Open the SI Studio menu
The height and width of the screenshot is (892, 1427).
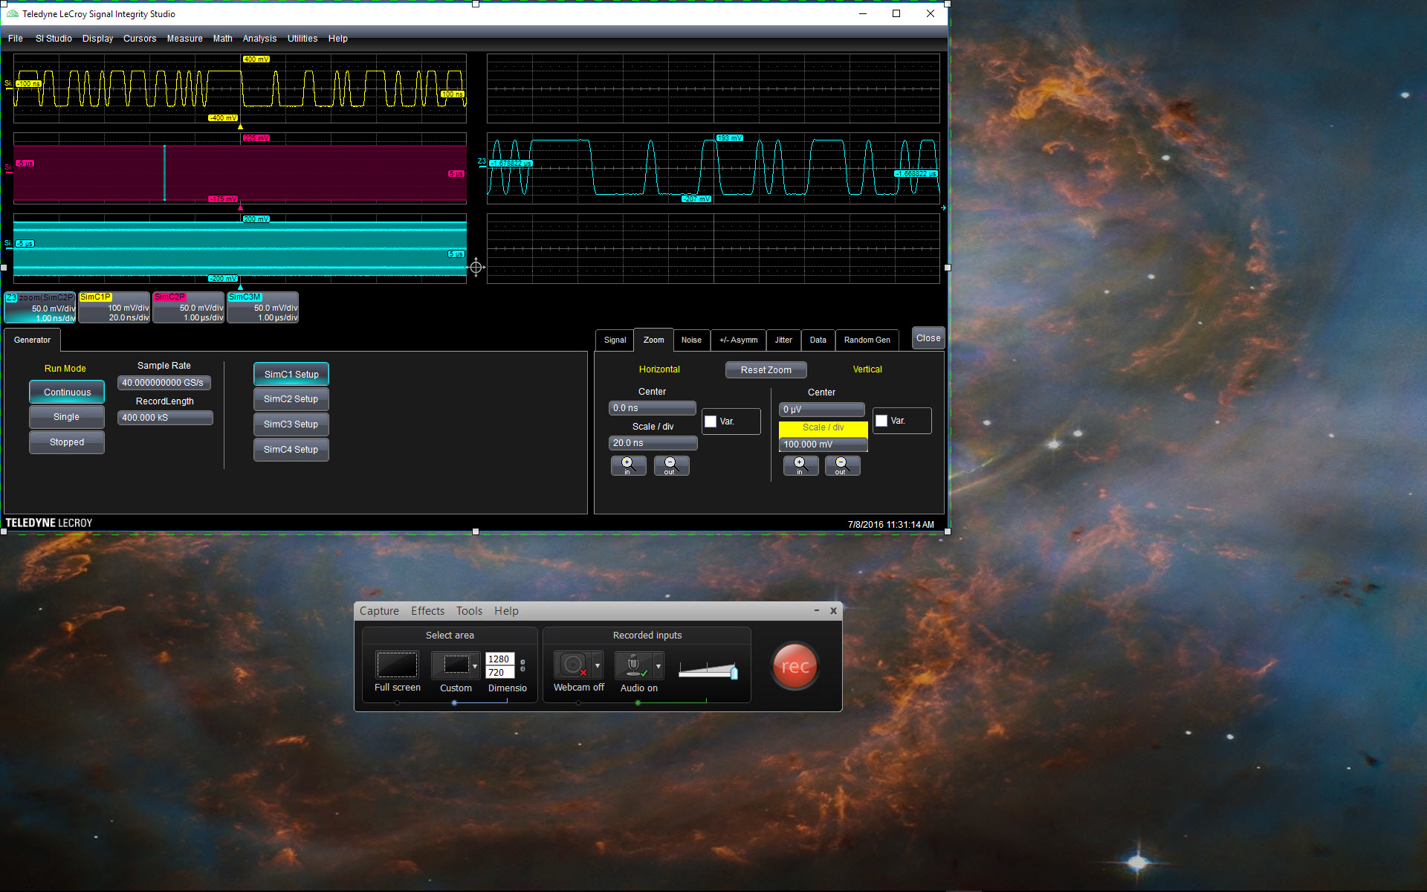coord(54,39)
